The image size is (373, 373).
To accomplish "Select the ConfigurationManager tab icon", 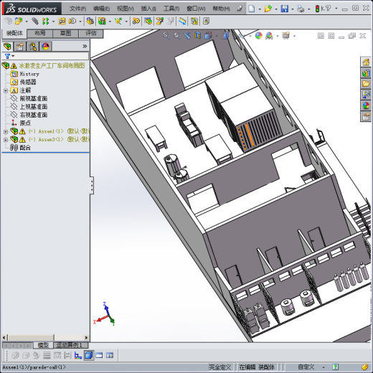I will pyautogui.click(x=32, y=47).
